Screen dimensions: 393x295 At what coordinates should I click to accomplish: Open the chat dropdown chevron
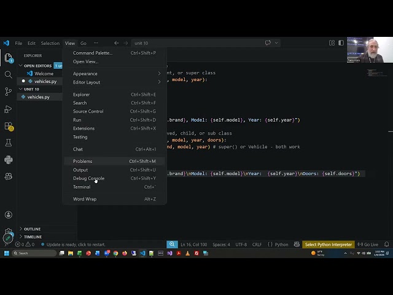pyautogui.click(x=276, y=43)
